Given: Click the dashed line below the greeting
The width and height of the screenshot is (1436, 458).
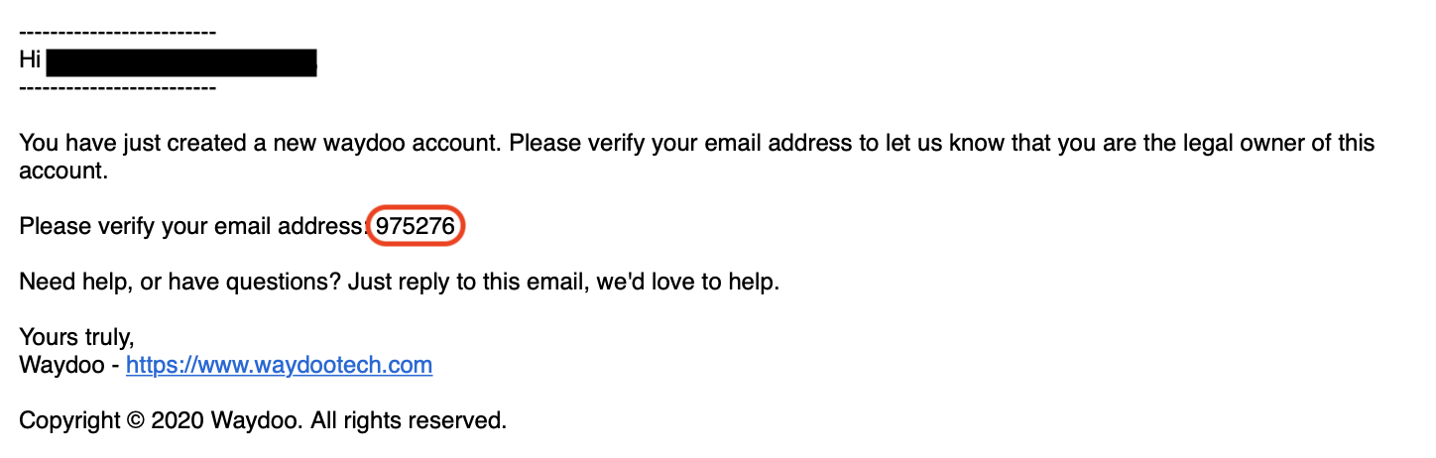Looking at the screenshot, I should pos(117,89).
